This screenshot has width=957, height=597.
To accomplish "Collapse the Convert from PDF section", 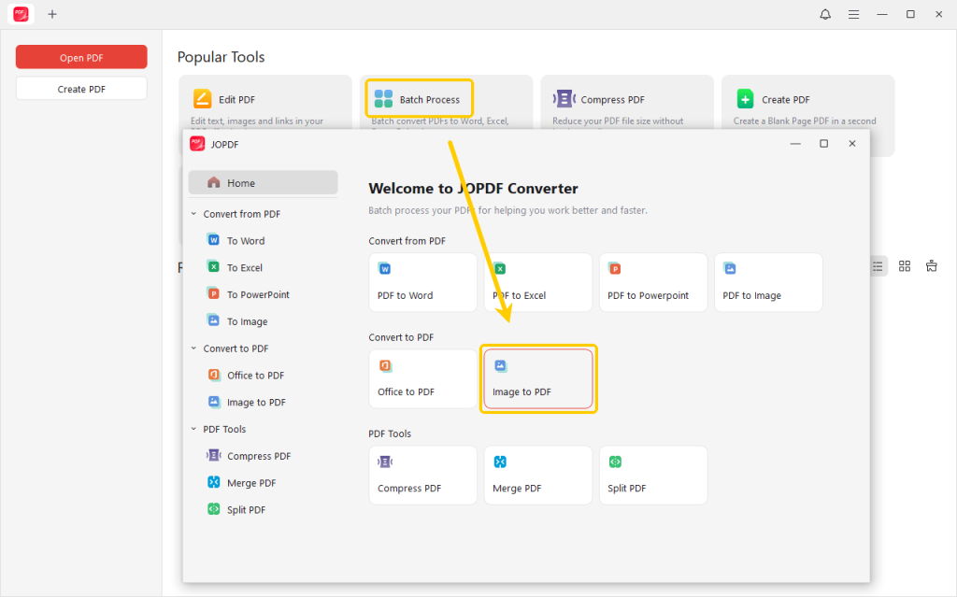I will (x=193, y=214).
